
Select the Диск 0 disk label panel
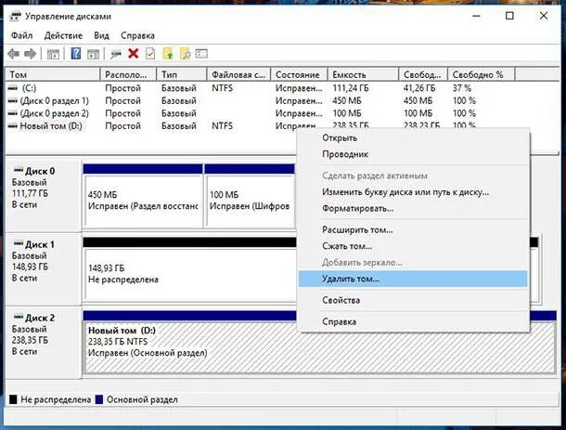pyautogui.click(x=44, y=196)
